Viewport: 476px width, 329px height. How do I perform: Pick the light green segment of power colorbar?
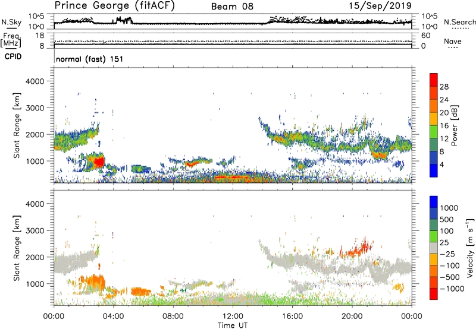coord(434,132)
